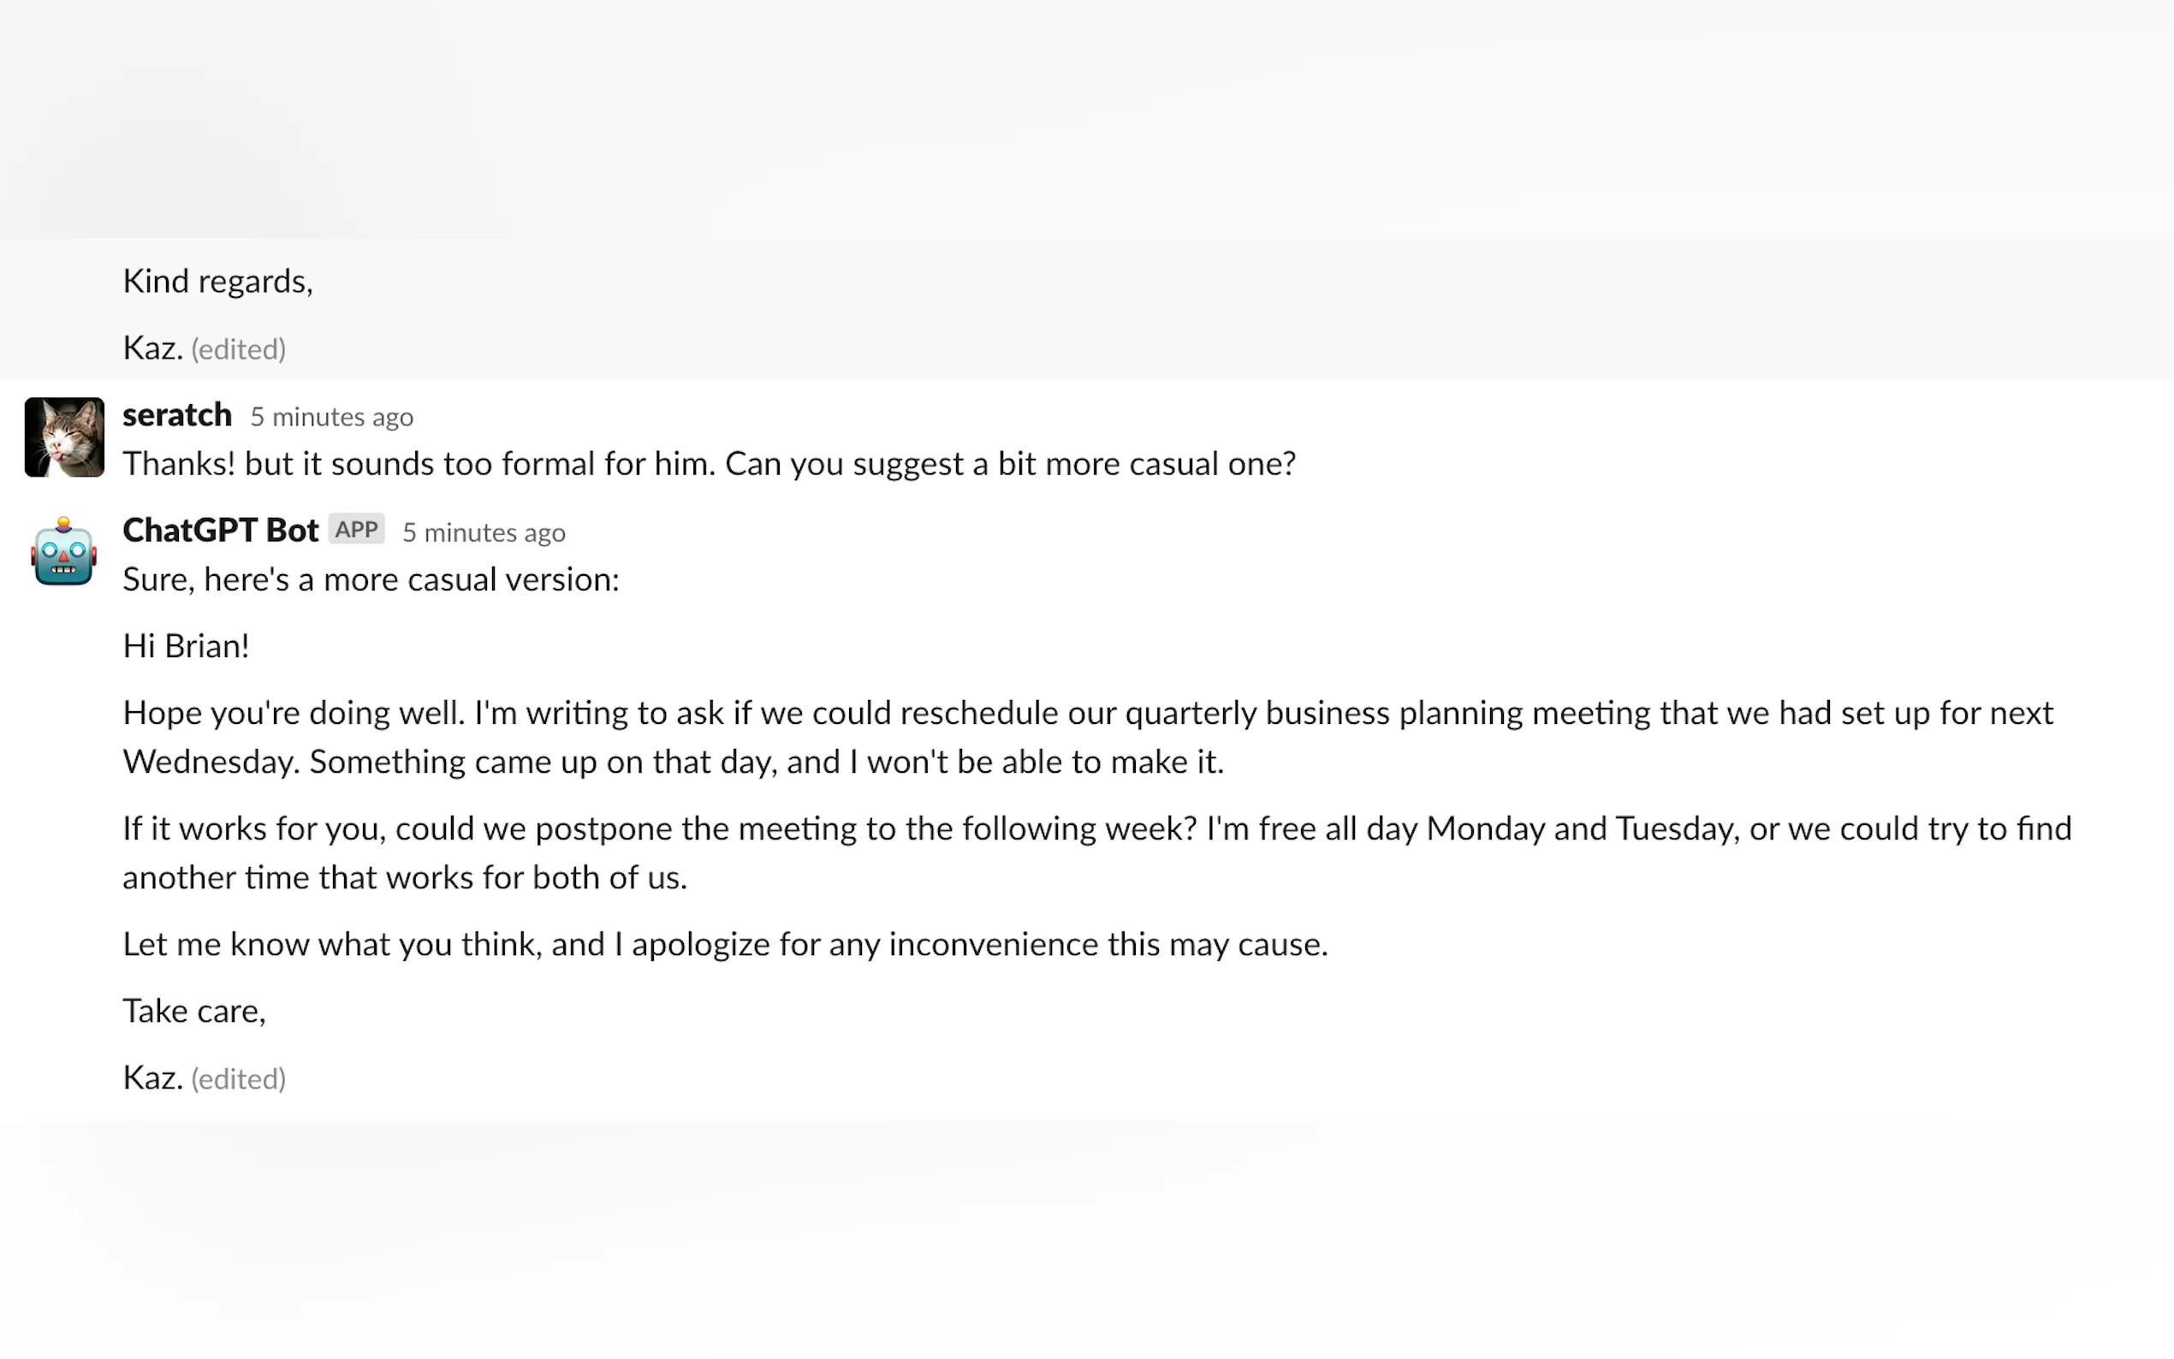Click the edited label below "Take care"

point(238,1078)
